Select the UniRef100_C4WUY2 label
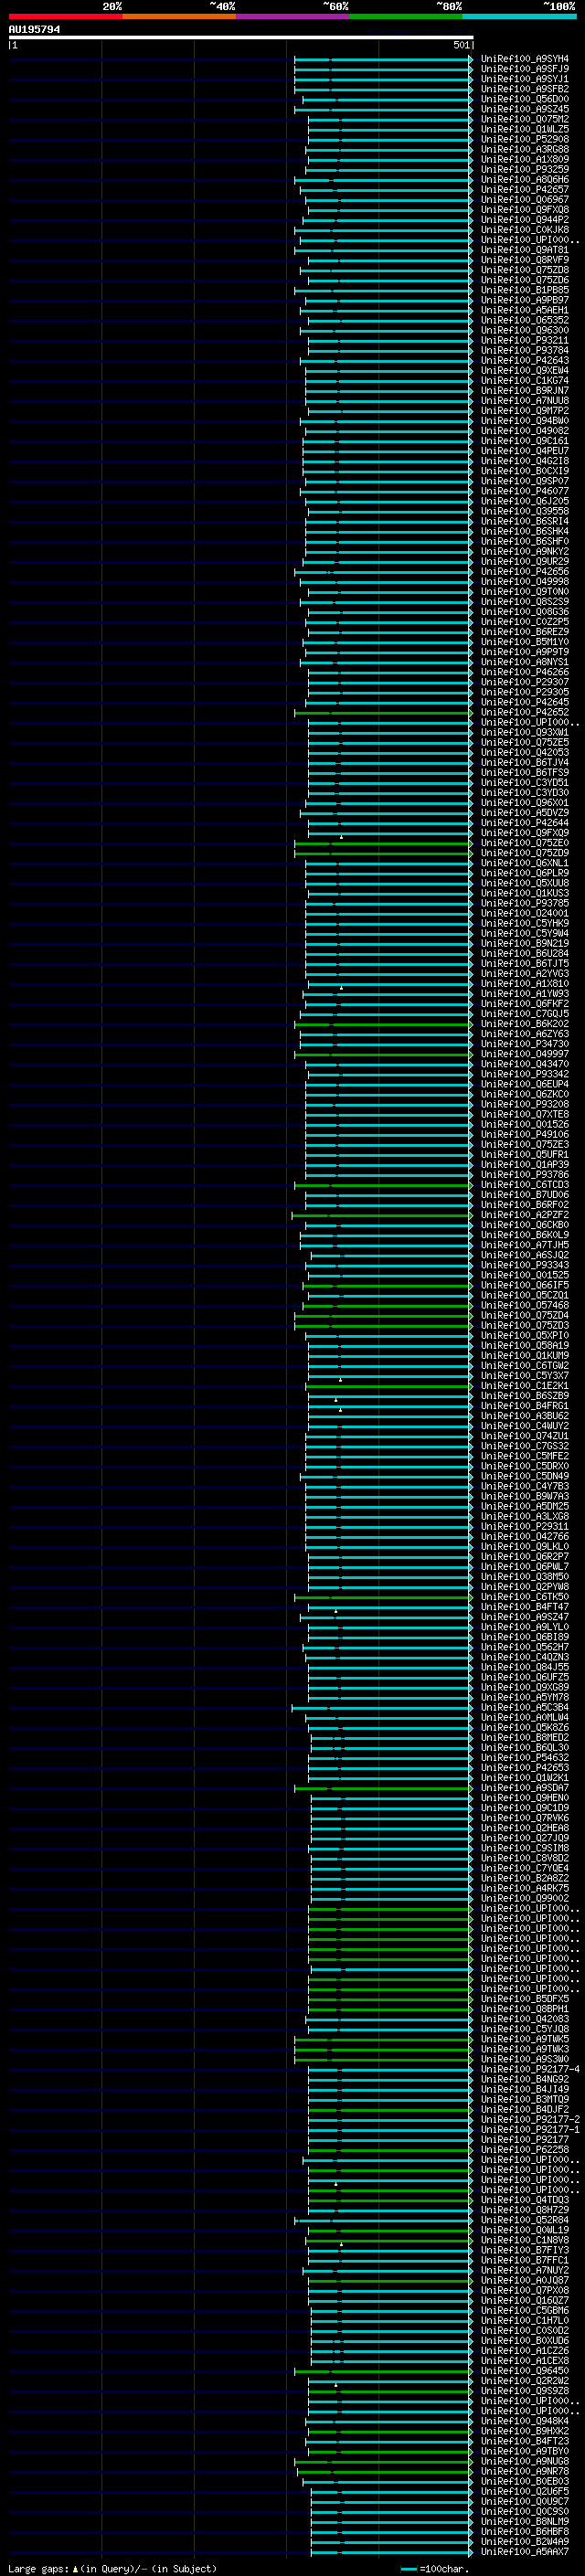This screenshot has height=2576, width=585. click(x=524, y=1426)
